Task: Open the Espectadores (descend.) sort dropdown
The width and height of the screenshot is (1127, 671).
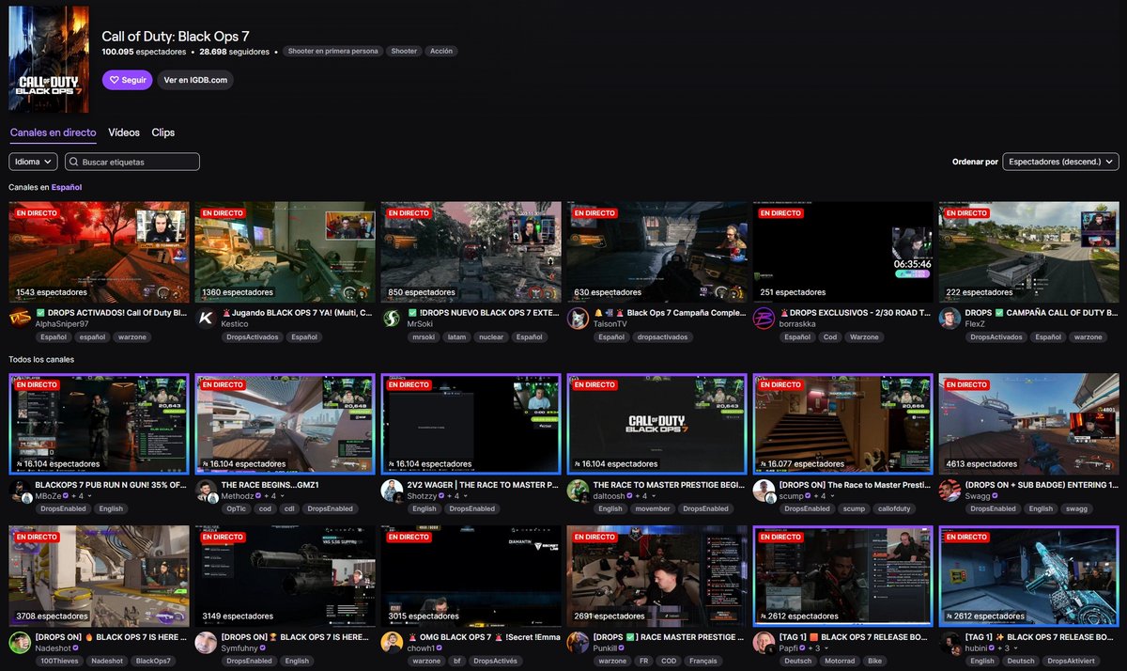Action: [x=1060, y=162]
